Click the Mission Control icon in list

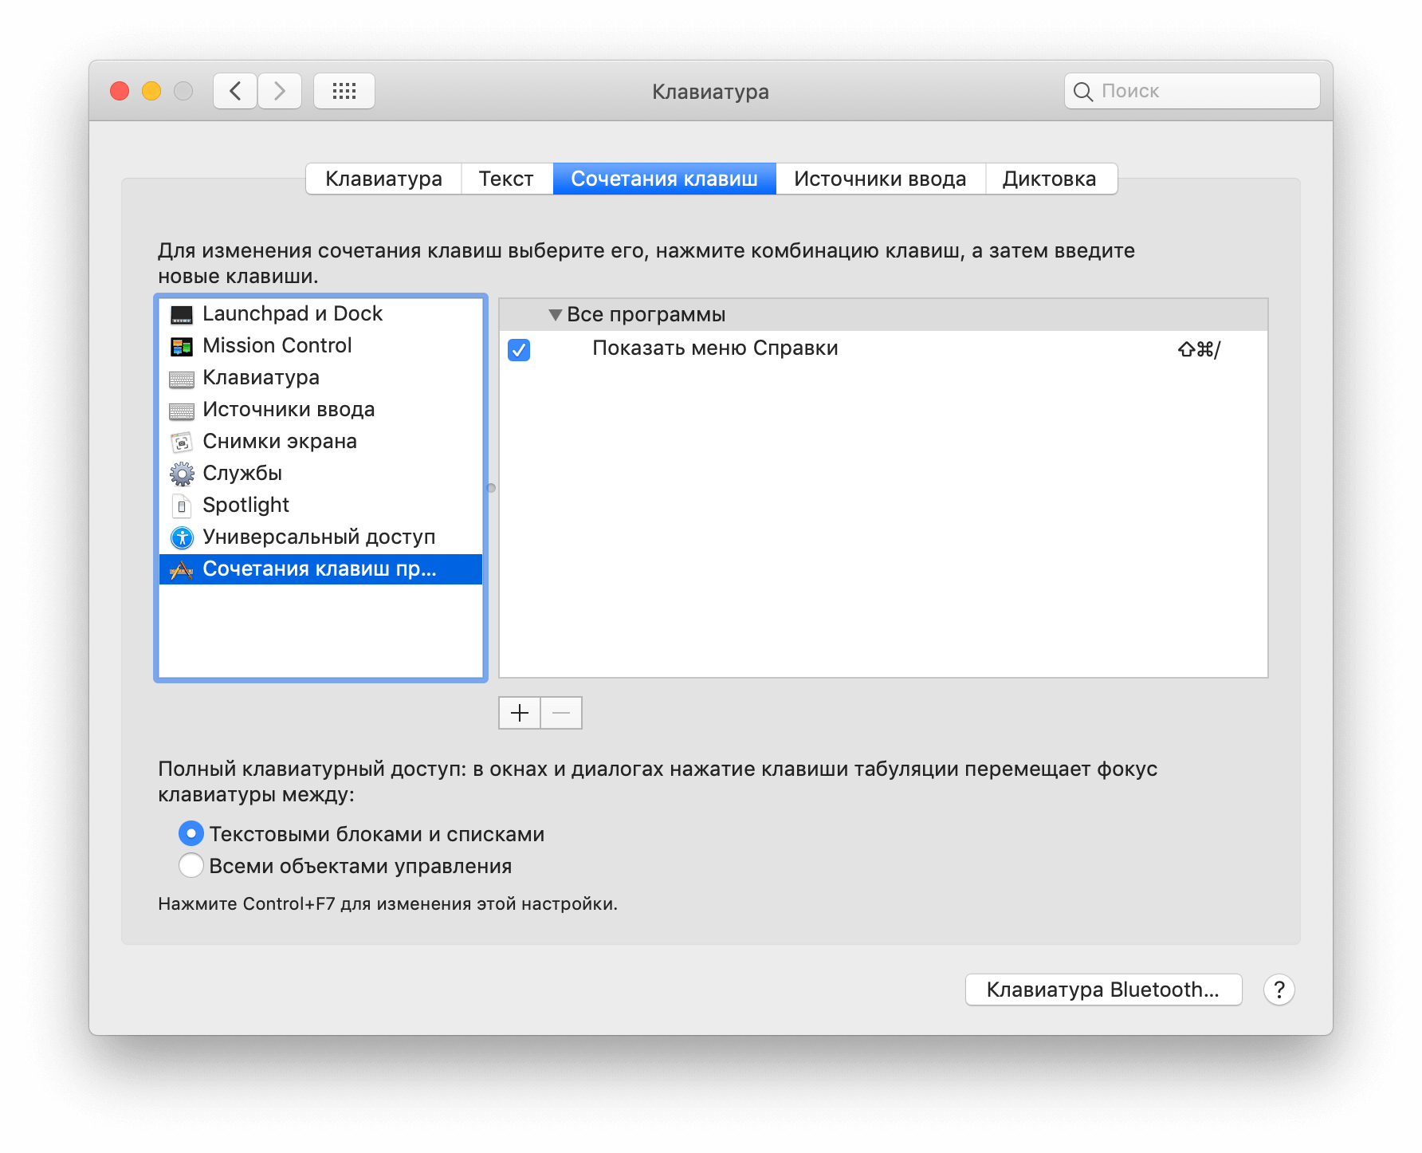[182, 347]
